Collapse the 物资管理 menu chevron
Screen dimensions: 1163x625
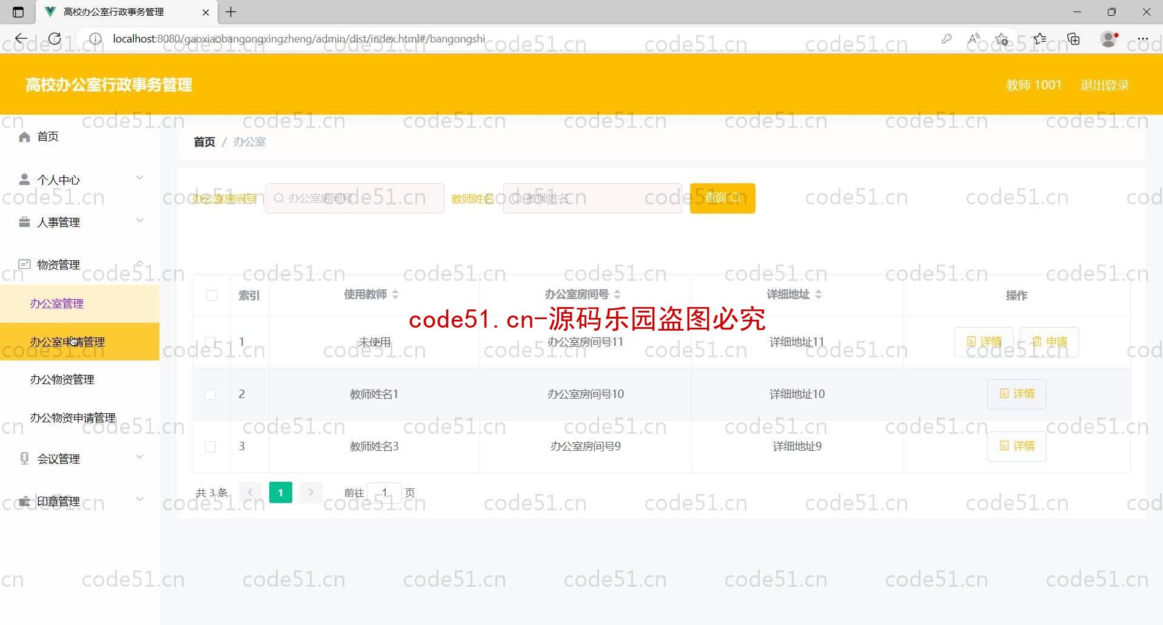pos(139,263)
